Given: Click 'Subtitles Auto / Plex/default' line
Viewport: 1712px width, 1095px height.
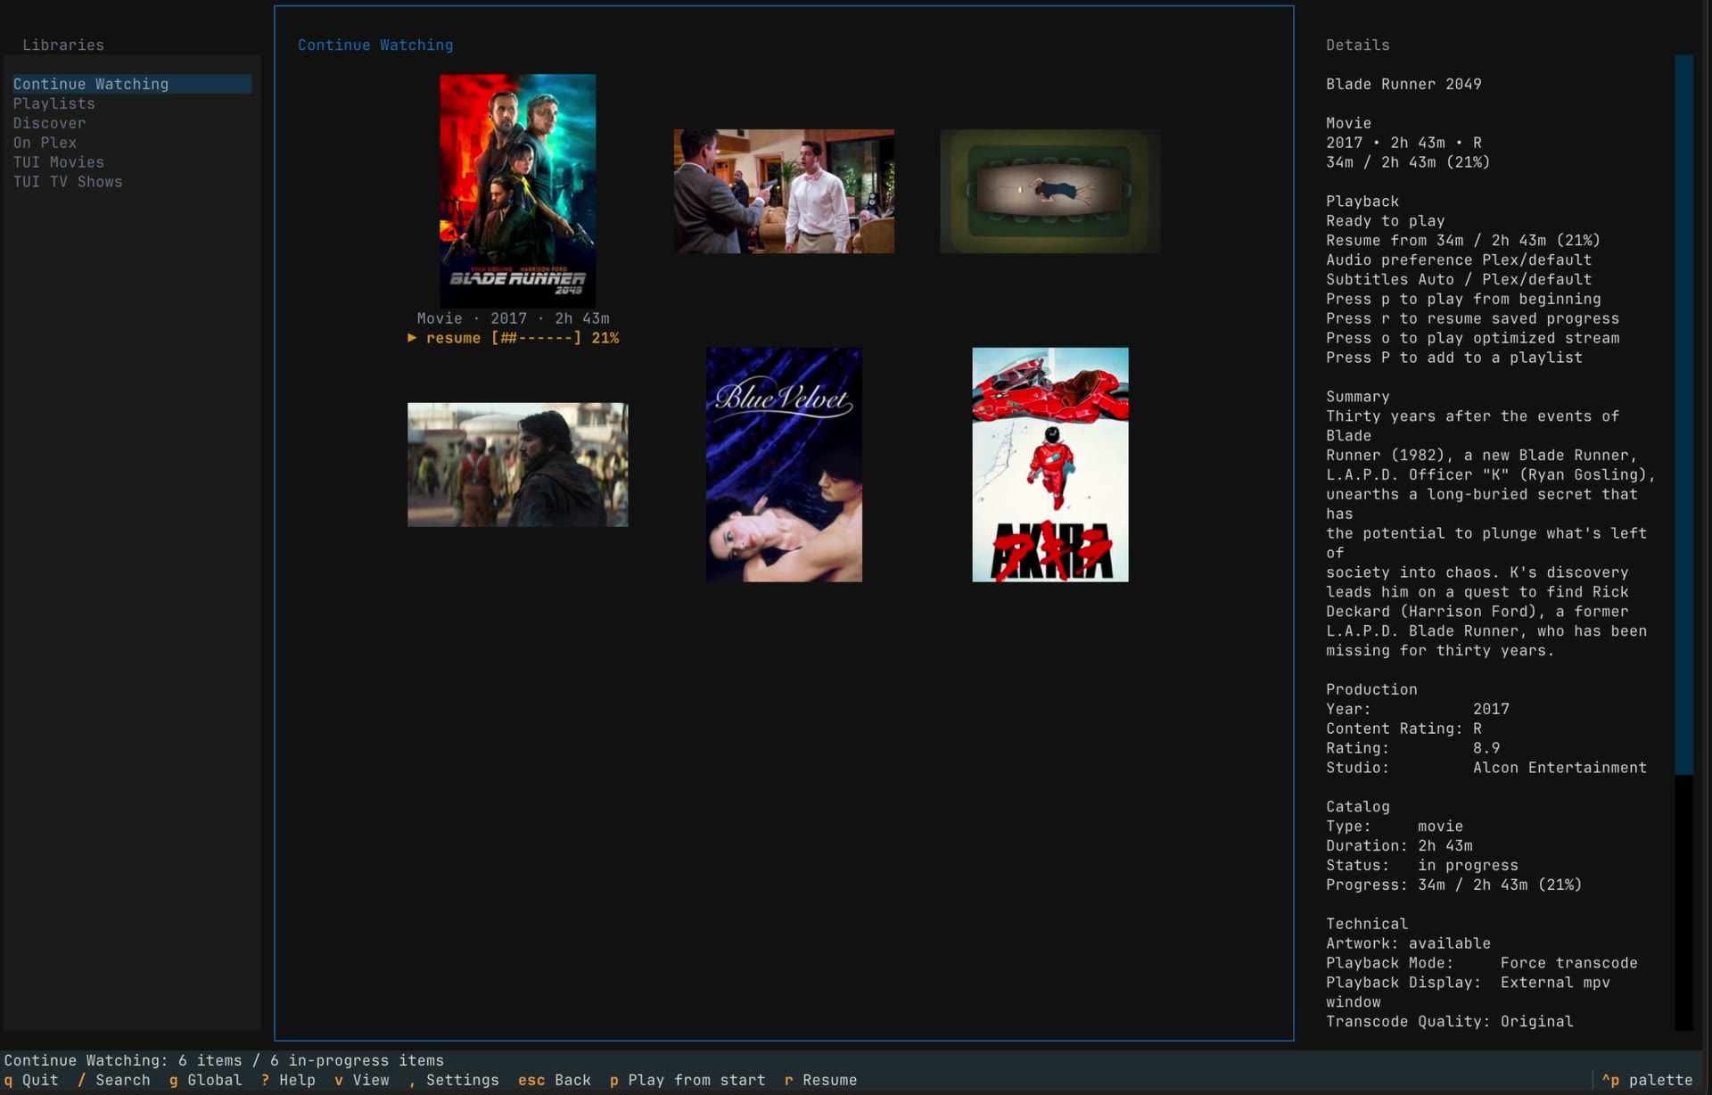Looking at the screenshot, I should (1459, 279).
